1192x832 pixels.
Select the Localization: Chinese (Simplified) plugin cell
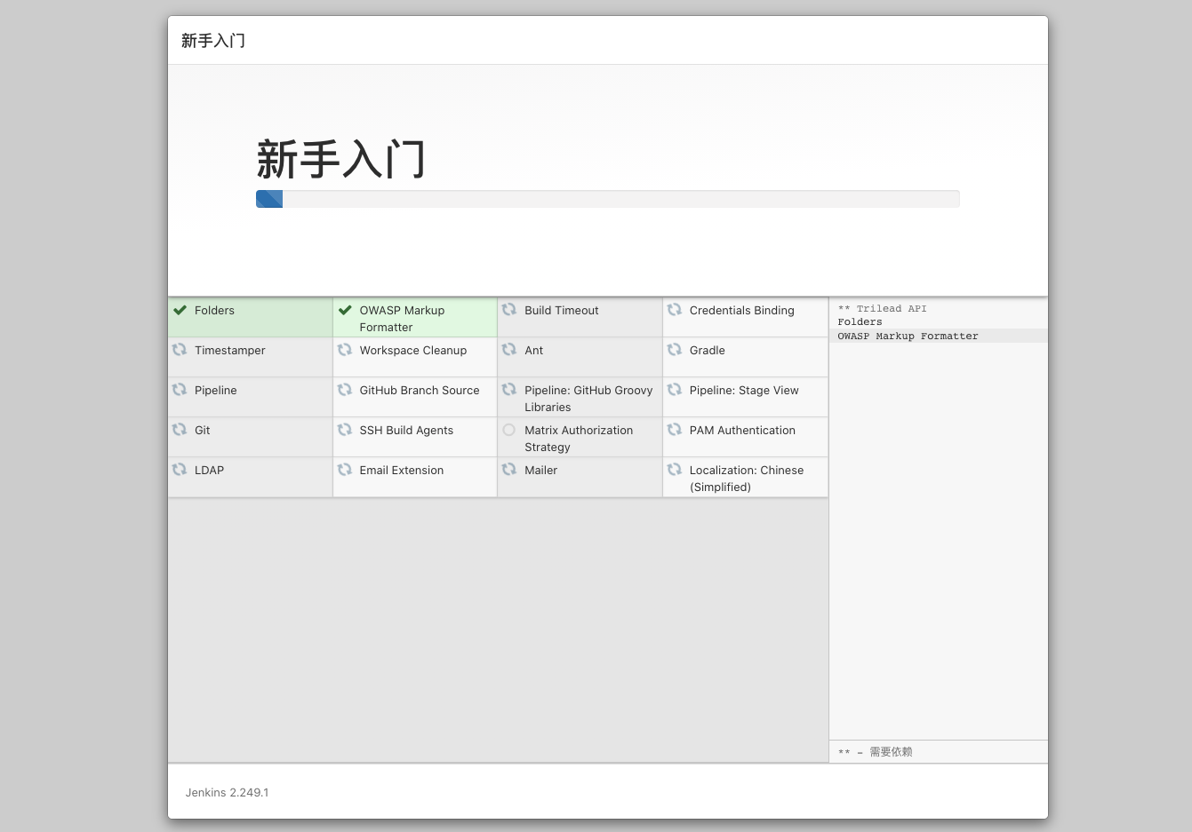click(x=745, y=478)
